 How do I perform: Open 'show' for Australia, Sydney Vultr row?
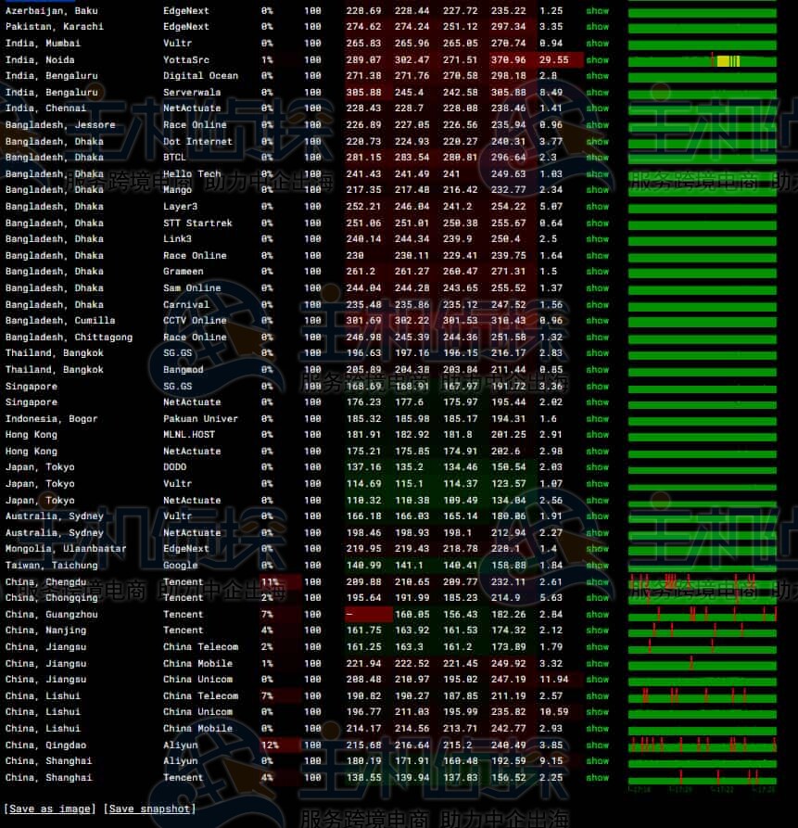597,516
